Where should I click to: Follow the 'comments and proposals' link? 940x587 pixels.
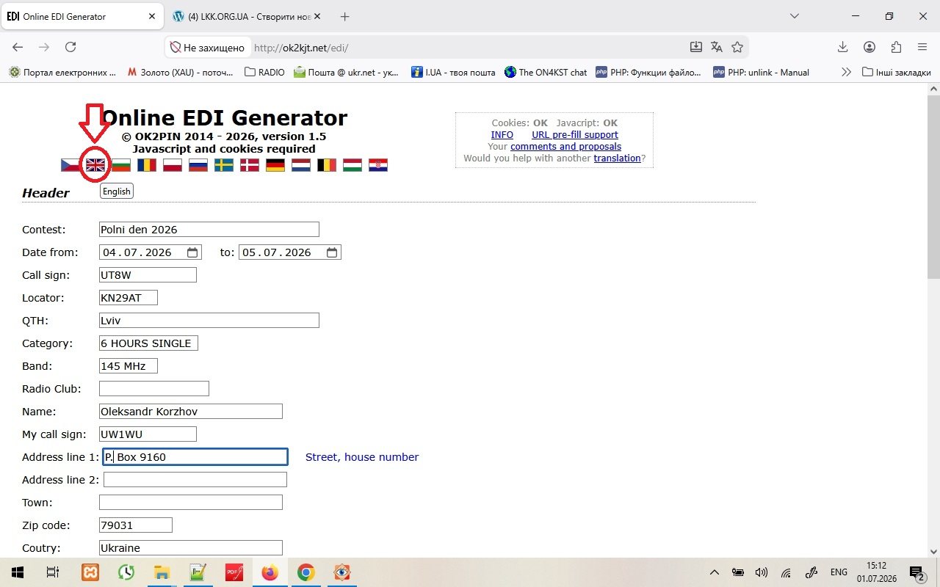565,147
